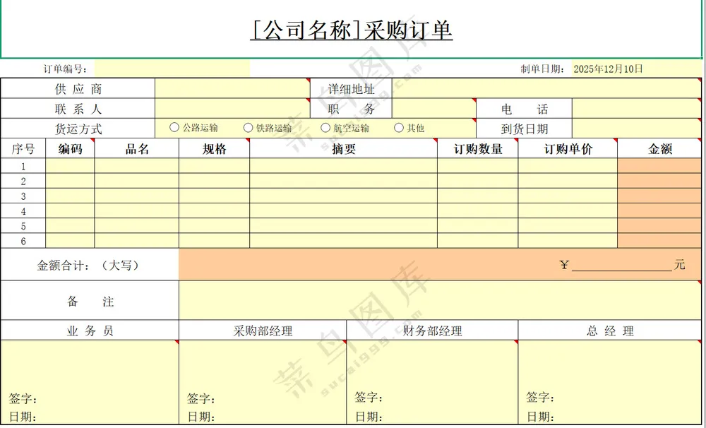Select the 公路运输 transport option

tap(174, 128)
